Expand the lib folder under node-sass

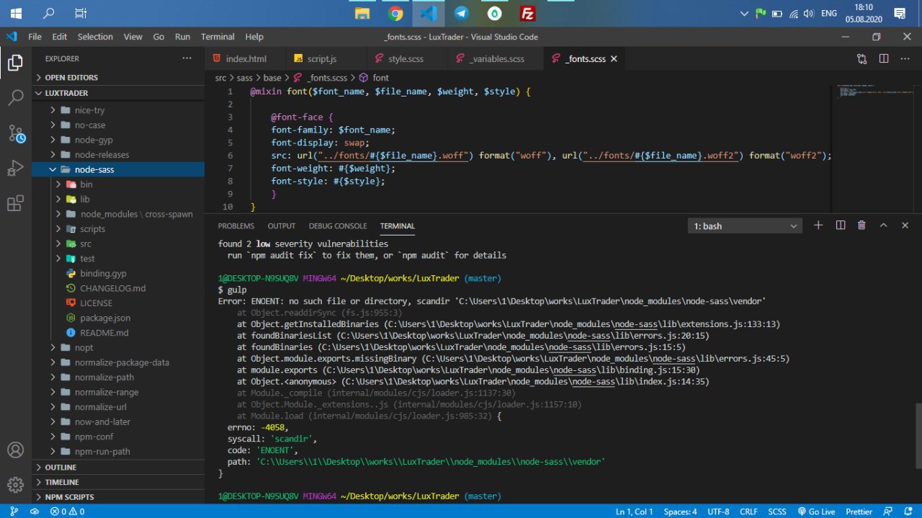[x=119, y=199]
